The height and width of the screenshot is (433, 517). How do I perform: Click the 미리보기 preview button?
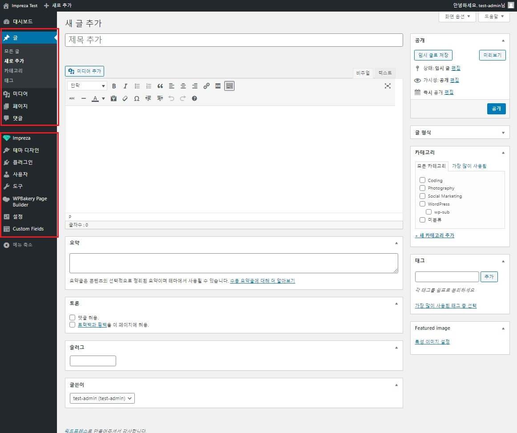pos(492,55)
